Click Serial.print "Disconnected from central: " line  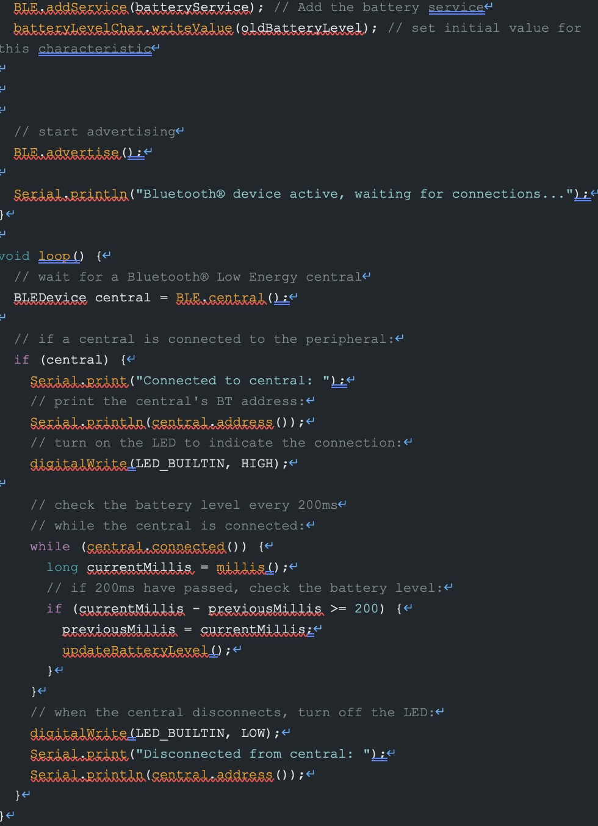point(209,754)
